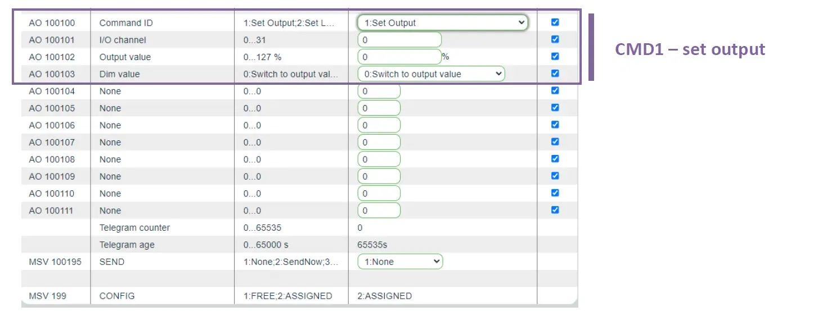Uncheck the AO 100104 row checkbox

click(555, 90)
